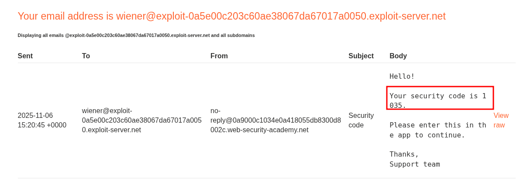Click the Body column header
The width and height of the screenshot is (520, 194).
pos(398,56)
